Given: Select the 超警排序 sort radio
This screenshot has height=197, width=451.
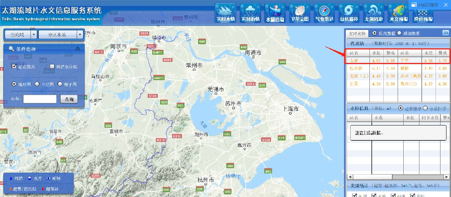Looking at the screenshot, I should [x=401, y=108].
